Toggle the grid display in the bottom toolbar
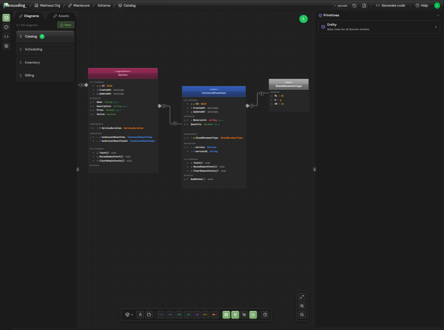 [226, 315]
